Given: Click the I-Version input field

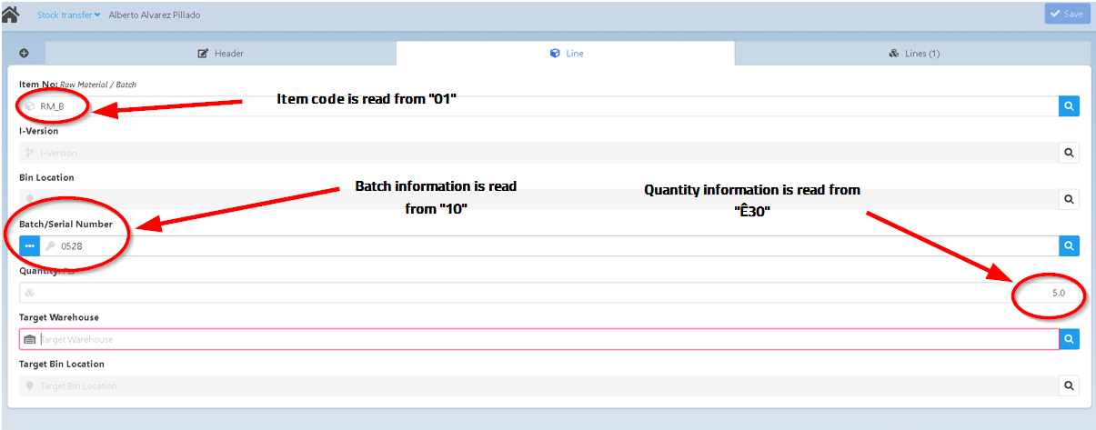Looking at the screenshot, I should coord(546,153).
